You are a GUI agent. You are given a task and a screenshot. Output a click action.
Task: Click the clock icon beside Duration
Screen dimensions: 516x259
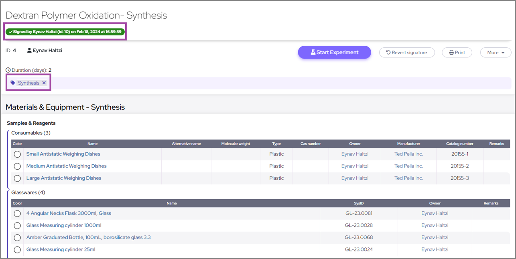pos(8,70)
